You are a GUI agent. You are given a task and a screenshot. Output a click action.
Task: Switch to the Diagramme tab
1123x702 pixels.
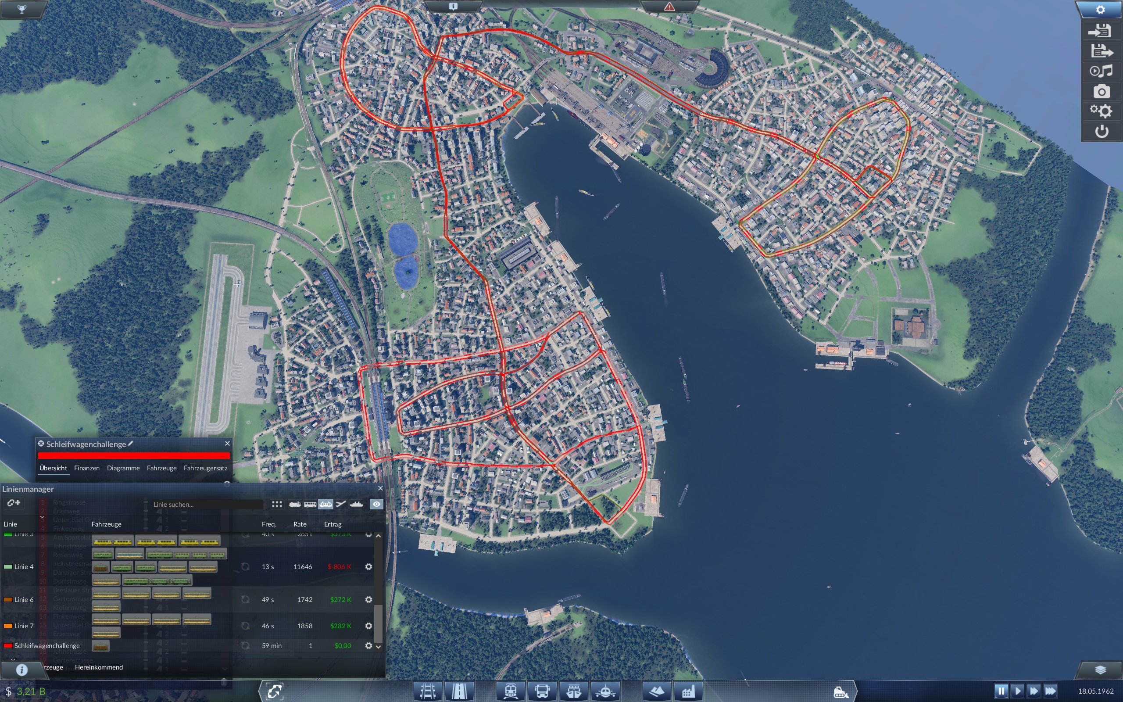(x=123, y=468)
